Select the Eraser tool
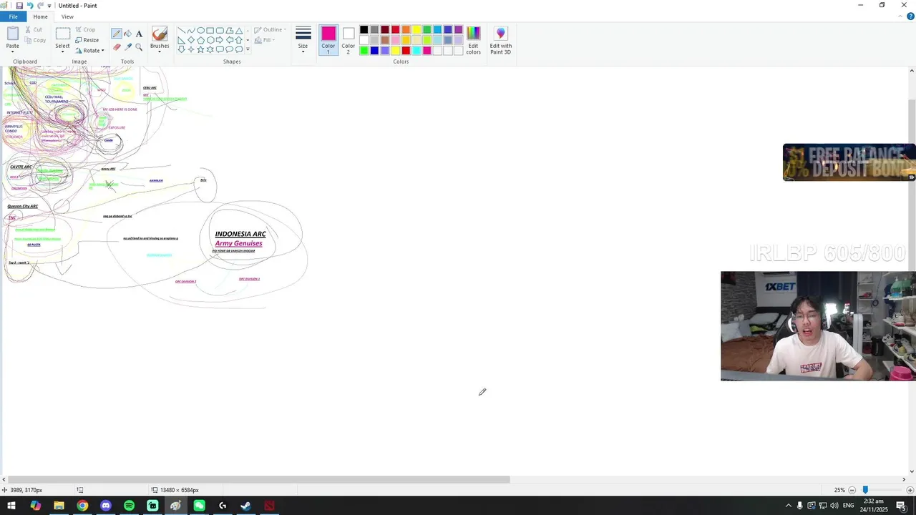 click(x=117, y=47)
